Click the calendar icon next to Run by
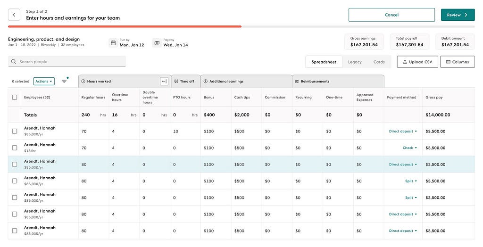The image size is (483, 247). pos(113,43)
